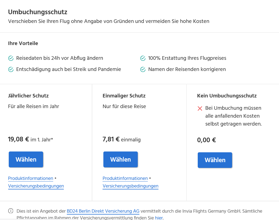Select Wählen for Kein Umbuchungsschutz
The width and height of the screenshot is (279, 220).
215,160
